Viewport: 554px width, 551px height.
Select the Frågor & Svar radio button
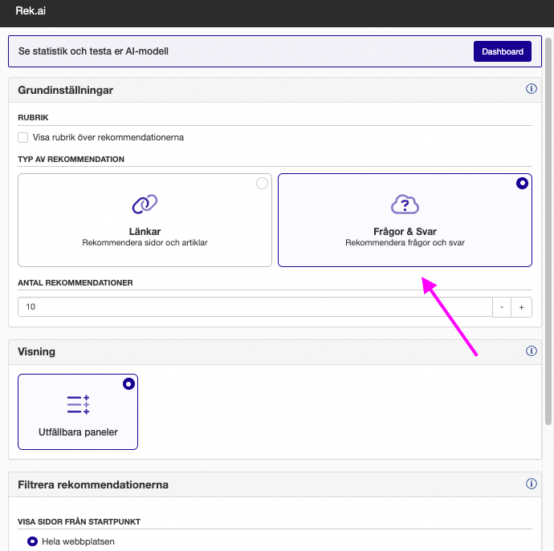(522, 184)
